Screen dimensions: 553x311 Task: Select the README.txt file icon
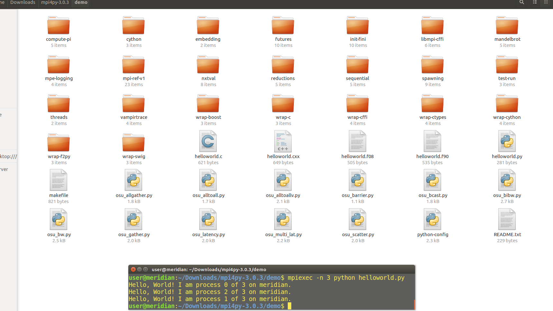(507, 219)
